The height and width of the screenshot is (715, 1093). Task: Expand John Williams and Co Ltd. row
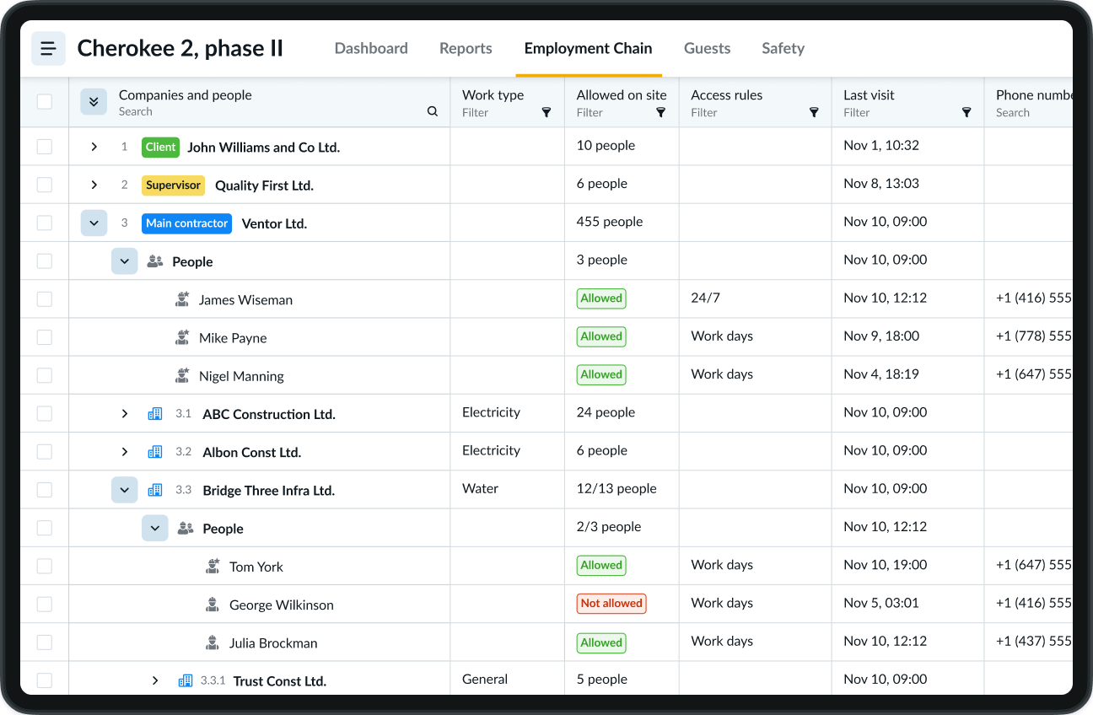click(94, 147)
